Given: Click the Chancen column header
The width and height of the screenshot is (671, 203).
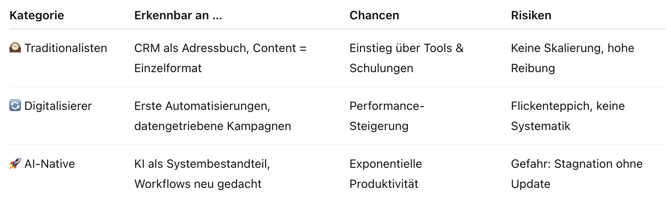Looking at the screenshot, I should click(374, 16).
